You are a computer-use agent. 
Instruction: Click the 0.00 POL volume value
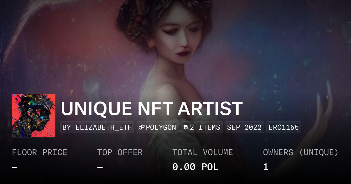click(x=195, y=167)
